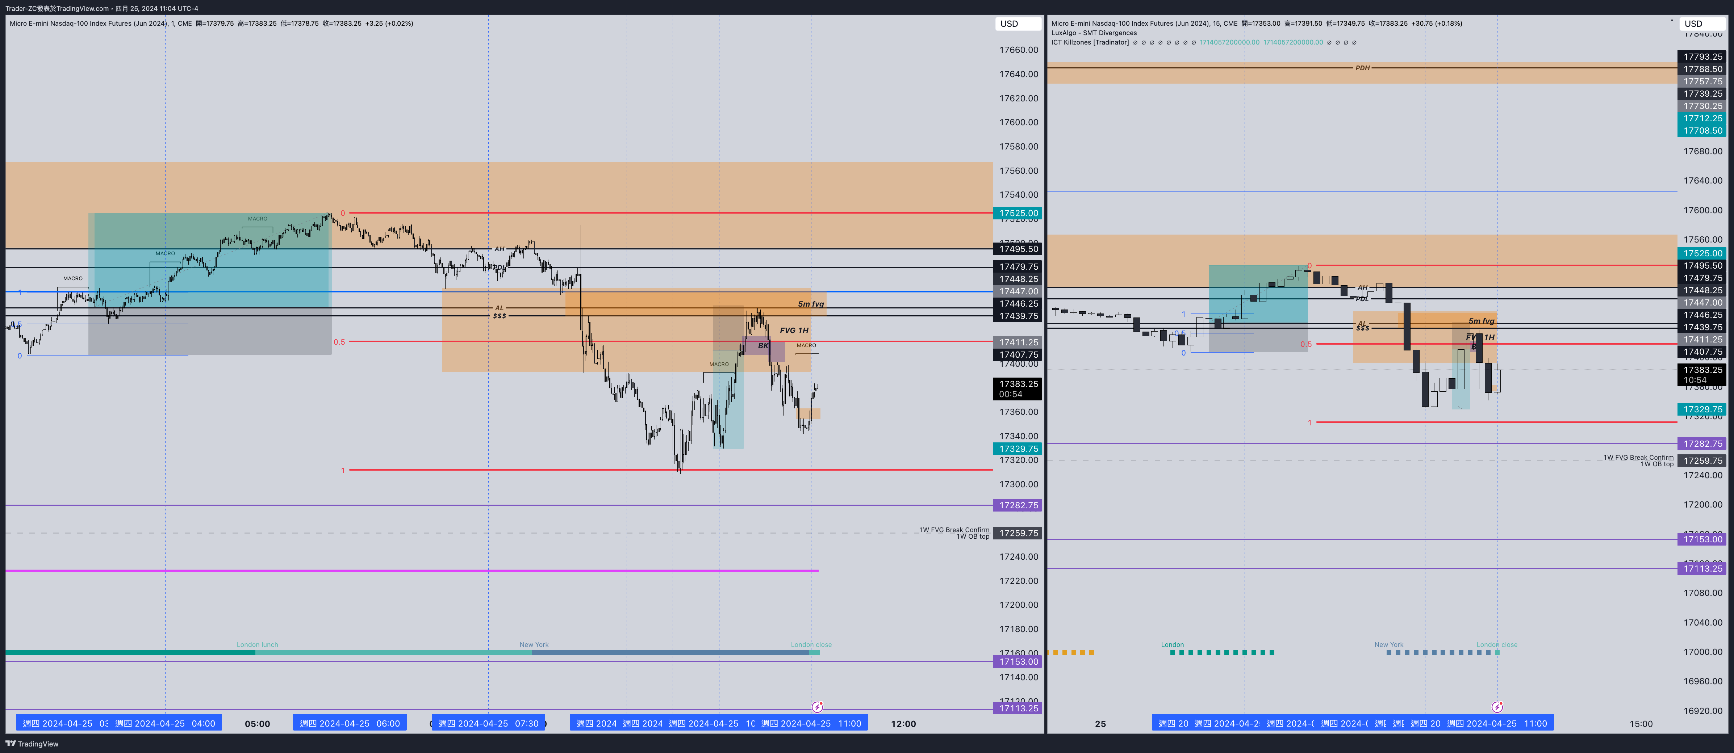Select the PDL line label on left chart
This screenshot has width=1734, height=753.
[500, 268]
